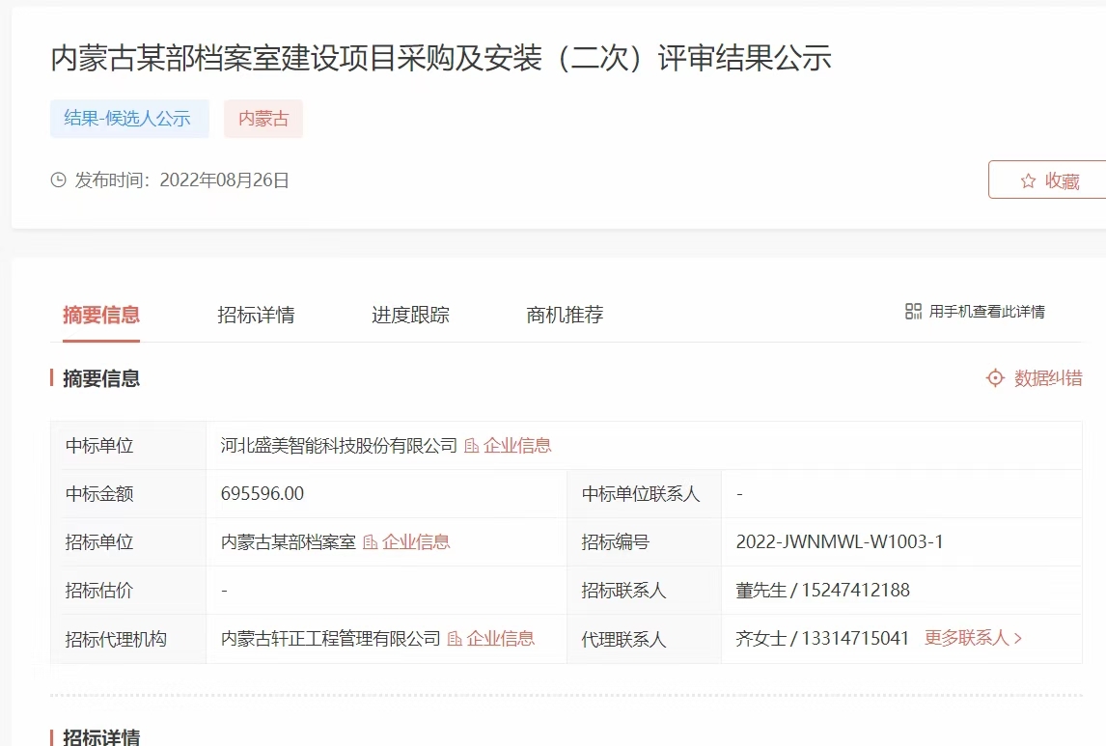
Task: Click agency name 内蒙古轩正工程管理有限公司
Action: (331, 639)
